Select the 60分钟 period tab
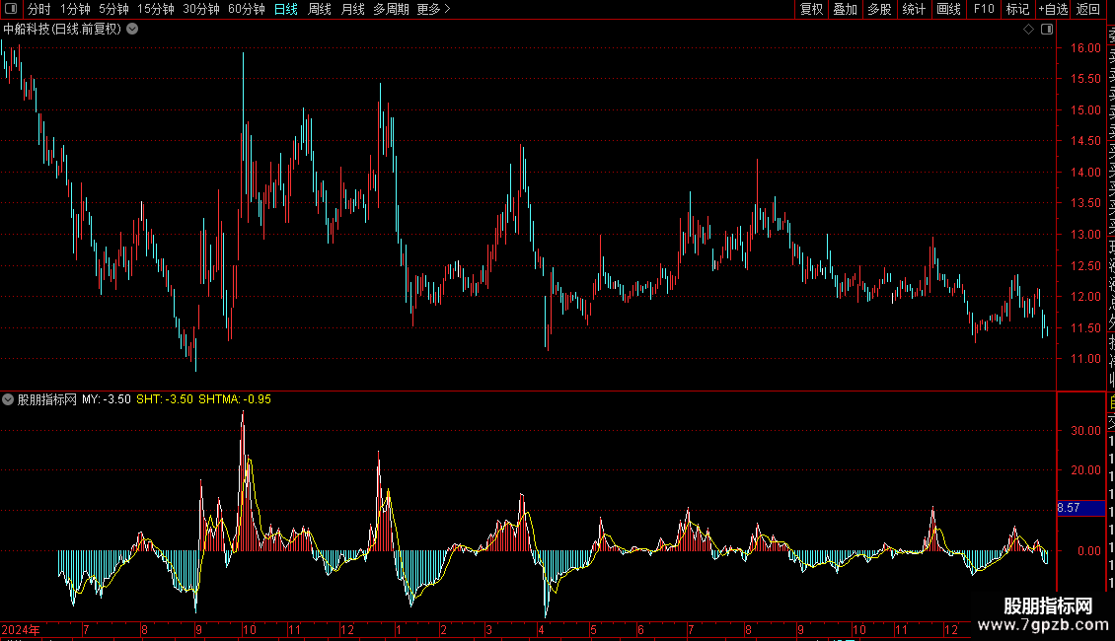 click(x=247, y=9)
